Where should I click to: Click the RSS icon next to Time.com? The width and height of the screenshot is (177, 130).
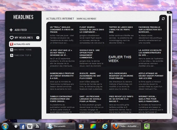tap(12, 55)
